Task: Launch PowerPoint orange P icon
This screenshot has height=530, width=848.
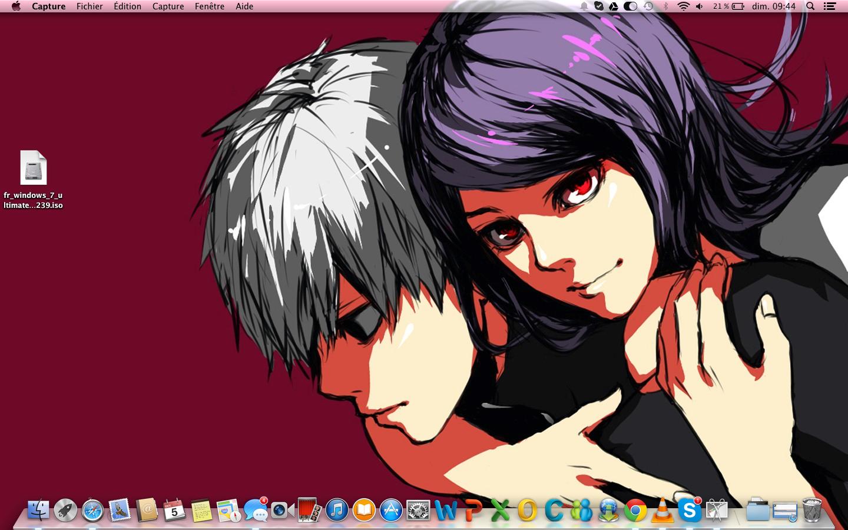Action: [x=473, y=510]
